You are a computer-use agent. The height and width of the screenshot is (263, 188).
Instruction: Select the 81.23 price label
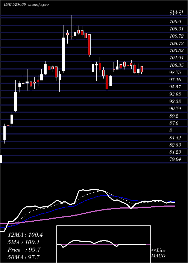pos(176,152)
